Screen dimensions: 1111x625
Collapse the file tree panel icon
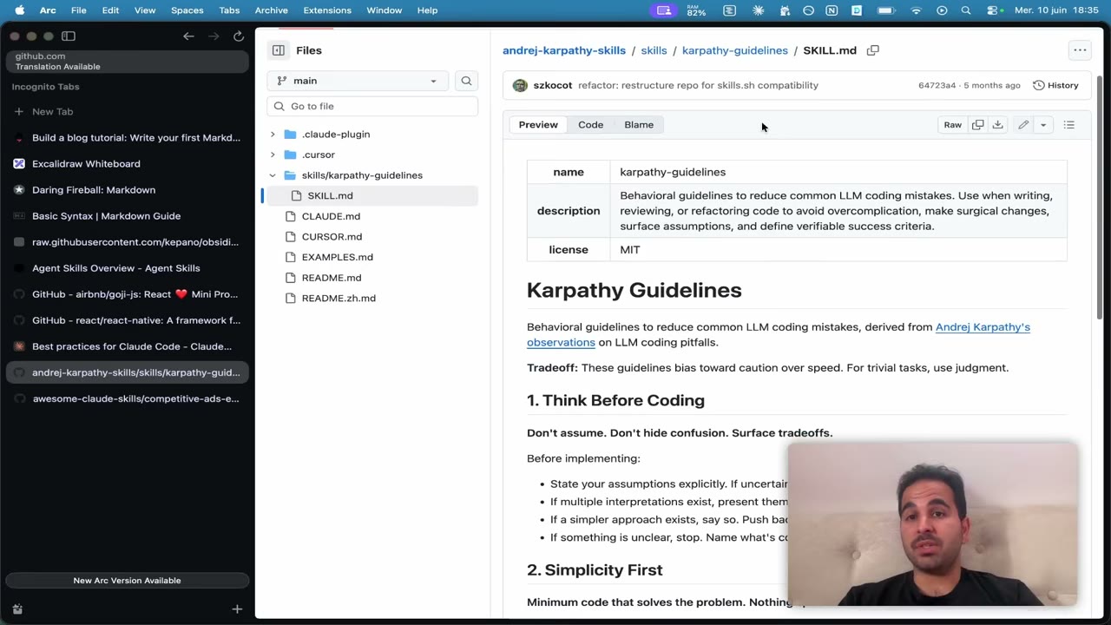[x=278, y=50]
